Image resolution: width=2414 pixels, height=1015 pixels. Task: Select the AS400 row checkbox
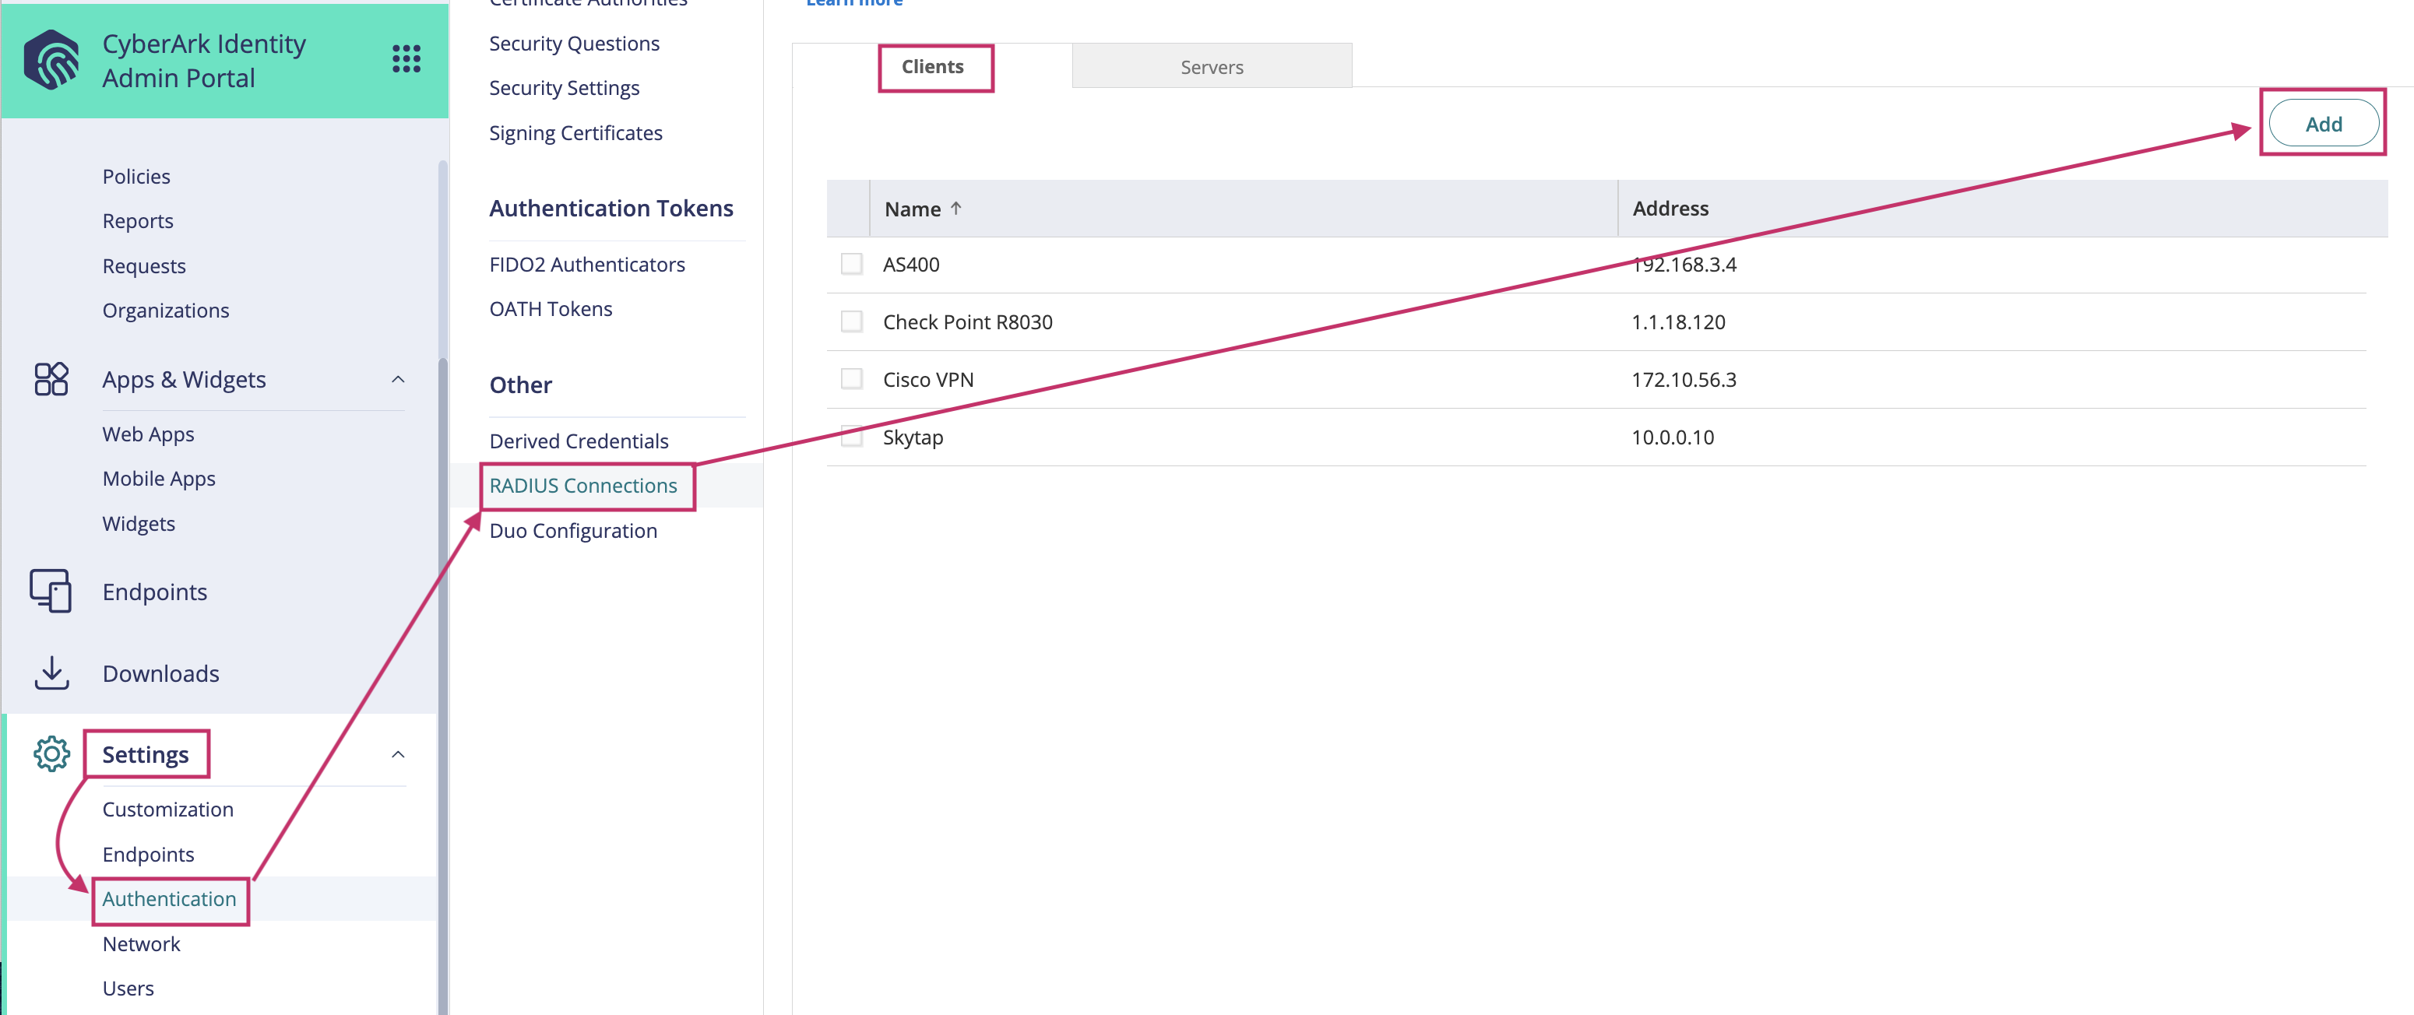pyautogui.click(x=851, y=264)
